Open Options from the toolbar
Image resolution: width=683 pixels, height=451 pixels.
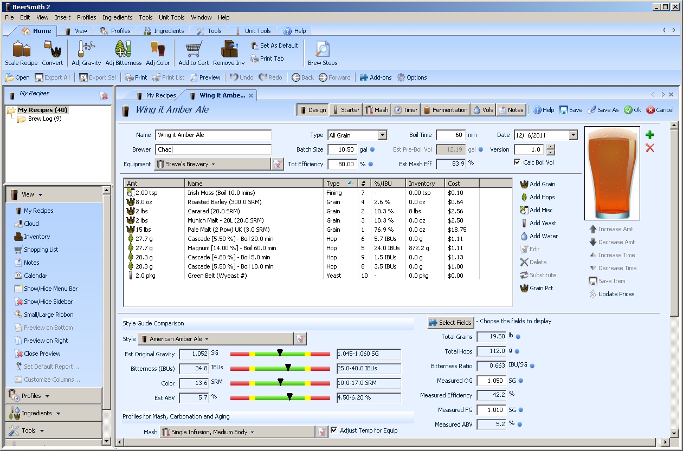coord(411,77)
